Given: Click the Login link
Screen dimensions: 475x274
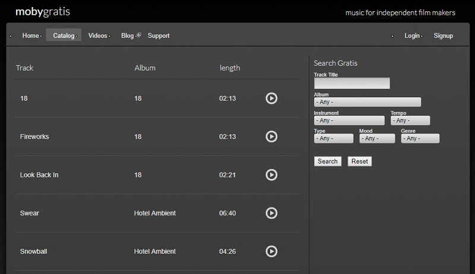Looking at the screenshot, I should pos(412,36).
